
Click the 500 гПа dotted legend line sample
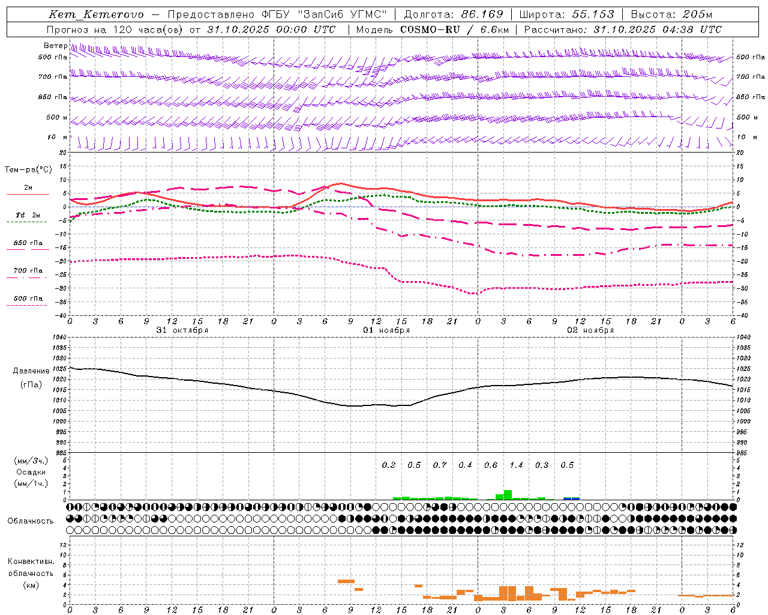pyautogui.click(x=26, y=305)
